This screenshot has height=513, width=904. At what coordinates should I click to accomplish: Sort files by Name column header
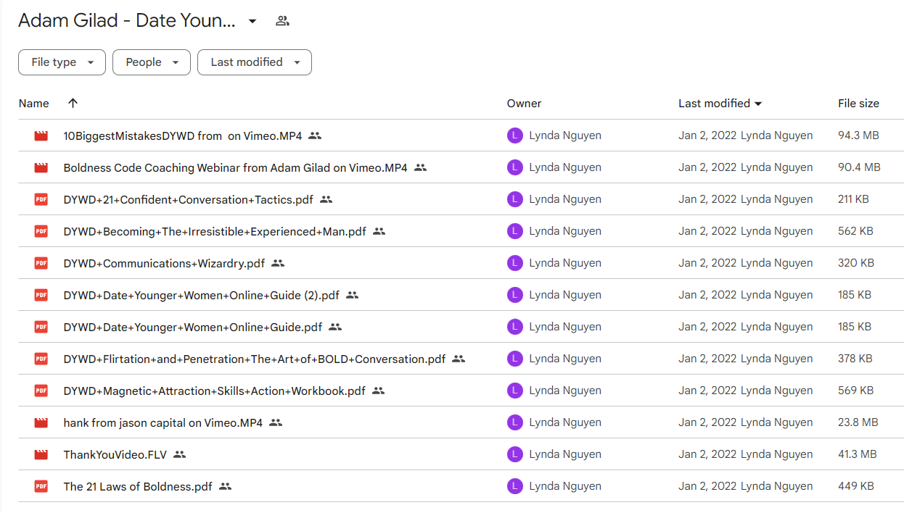click(34, 104)
